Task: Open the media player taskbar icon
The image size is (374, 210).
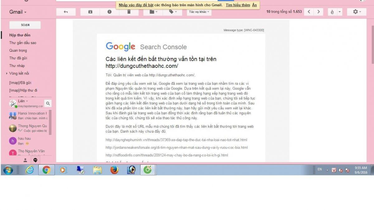Action: 63,170
